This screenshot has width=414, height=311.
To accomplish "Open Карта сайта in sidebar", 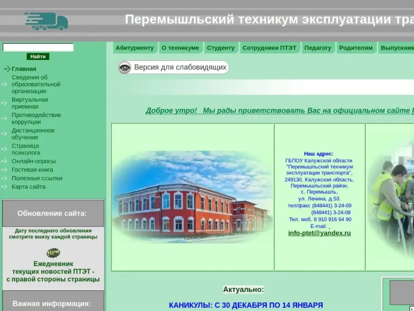I will (29, 187).
